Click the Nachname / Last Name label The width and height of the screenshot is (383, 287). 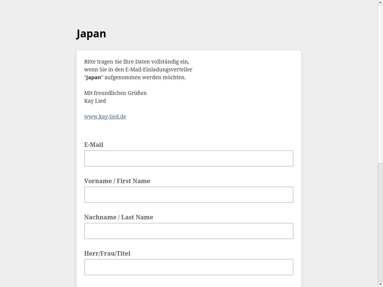[x=119, y=217]
